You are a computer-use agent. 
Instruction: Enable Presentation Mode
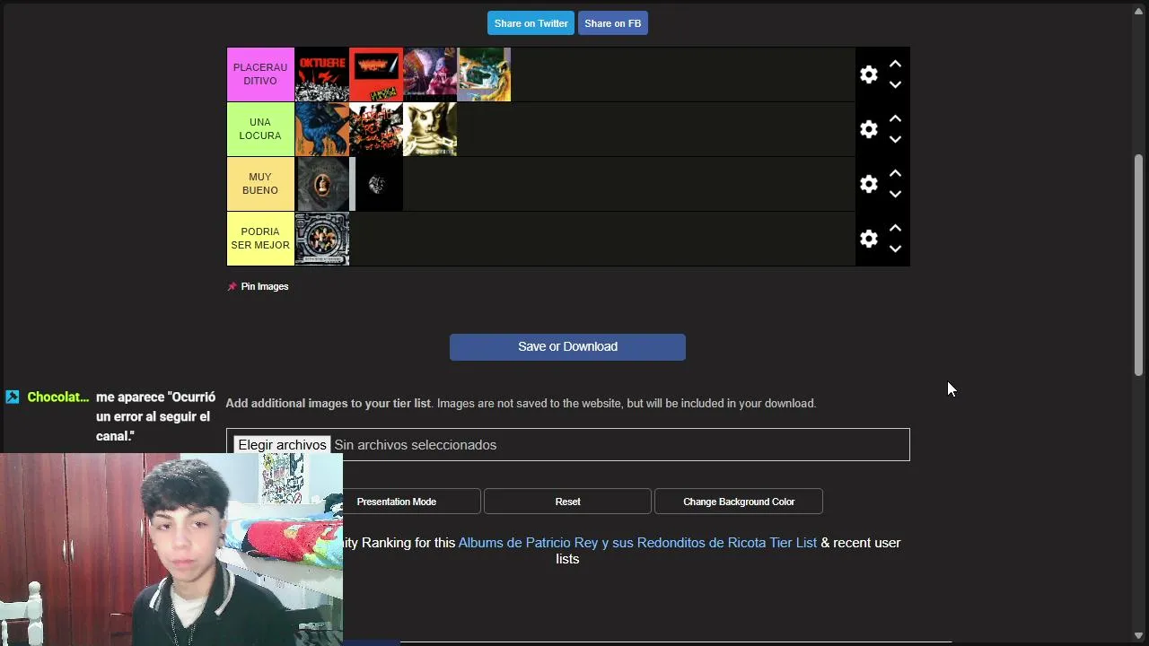click(x=396, y=502)
